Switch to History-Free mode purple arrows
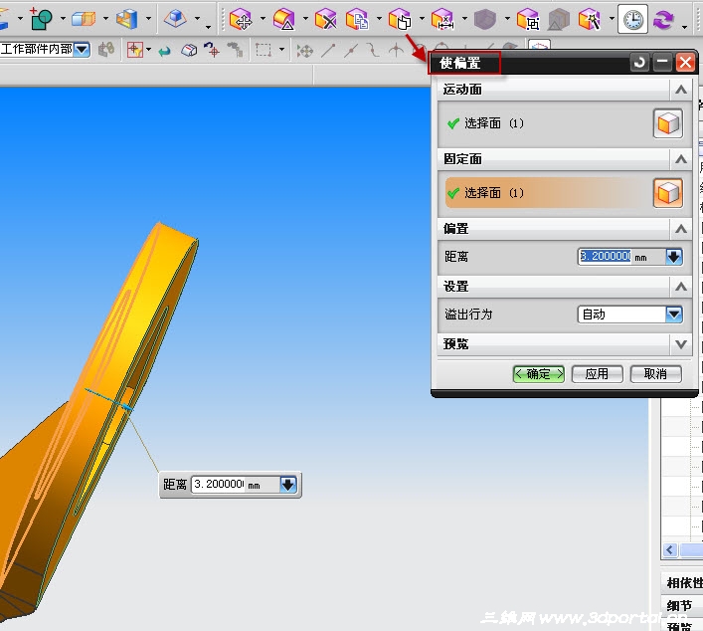The height and width of the screenshot is (631, 703). coord(663,20)
